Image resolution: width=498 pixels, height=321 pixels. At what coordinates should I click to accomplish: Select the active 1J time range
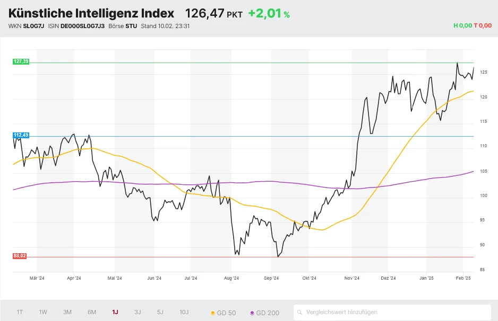tap(115, 313)
